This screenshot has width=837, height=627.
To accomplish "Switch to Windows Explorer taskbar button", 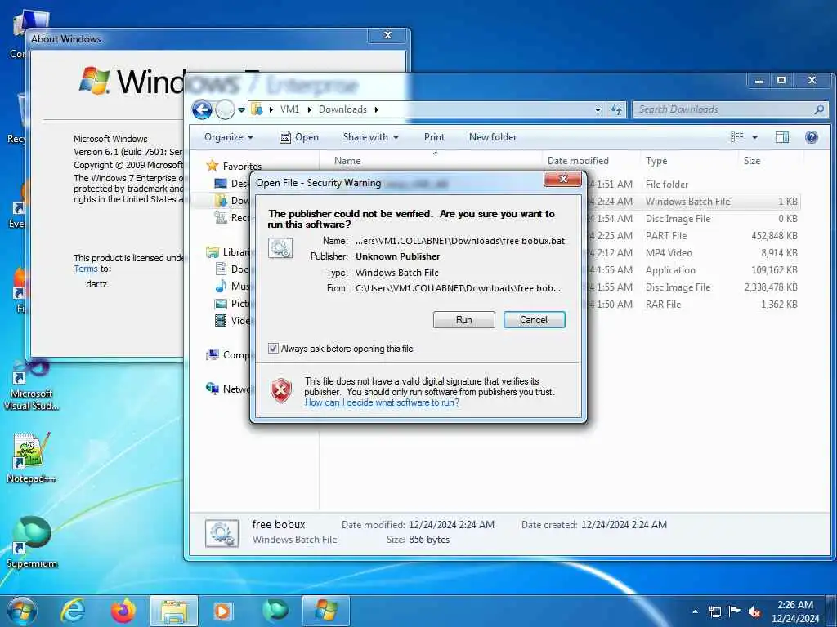I will (175, 611).
